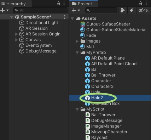Select the 'Character2' prefab name
This screenshot has width=151, height=140.
102,86
